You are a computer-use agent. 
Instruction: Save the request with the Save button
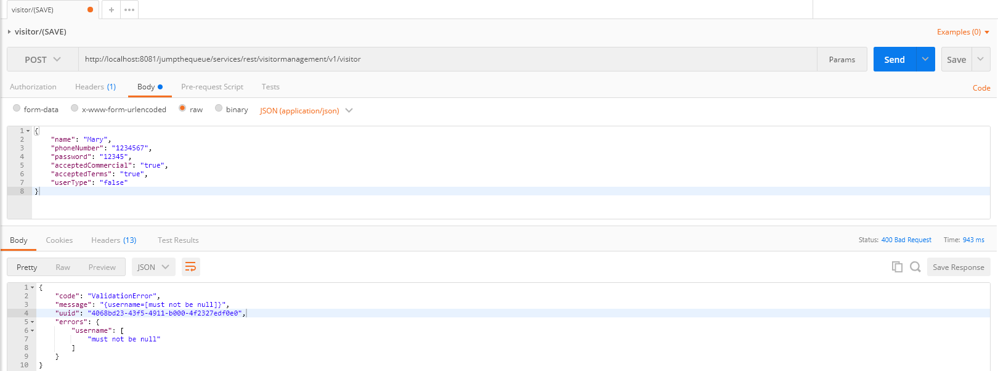pos(957,59)
